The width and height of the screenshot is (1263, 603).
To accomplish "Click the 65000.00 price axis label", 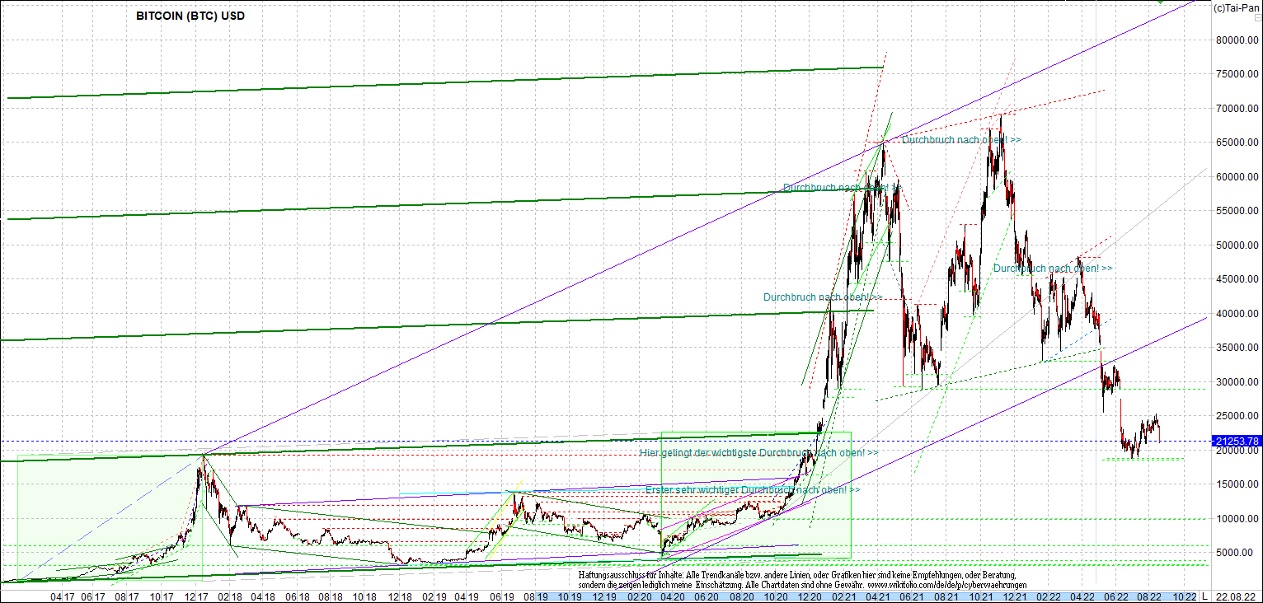I will tap(1237, 143).
